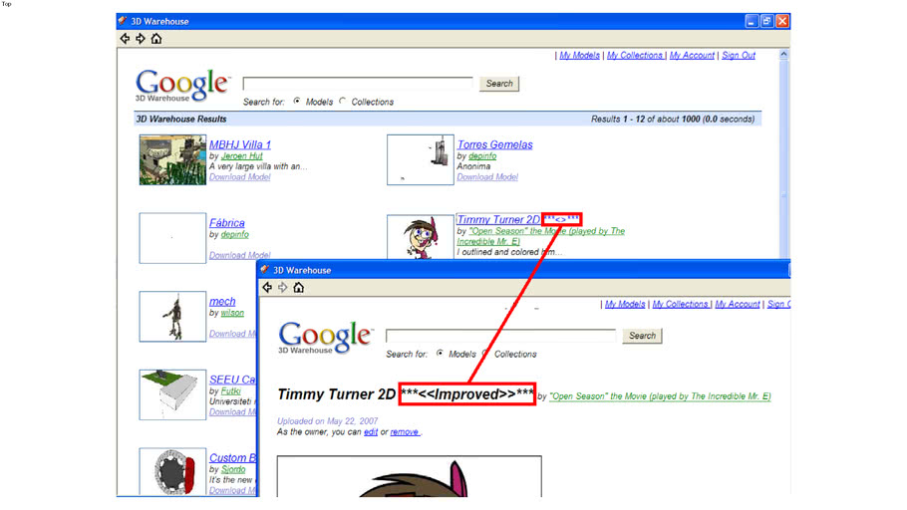Click the home icon in the rear 3D Warehouse window
Viewport: 907px width, 510px height.
point(156,39)
